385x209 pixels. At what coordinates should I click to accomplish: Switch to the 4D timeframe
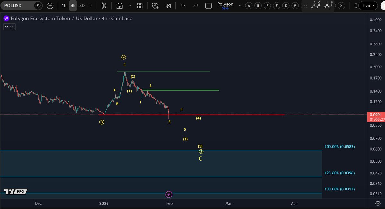(82, 6)
